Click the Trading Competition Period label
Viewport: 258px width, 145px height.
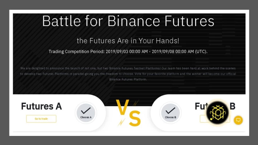pyautogui.click(x=77, y=52)
